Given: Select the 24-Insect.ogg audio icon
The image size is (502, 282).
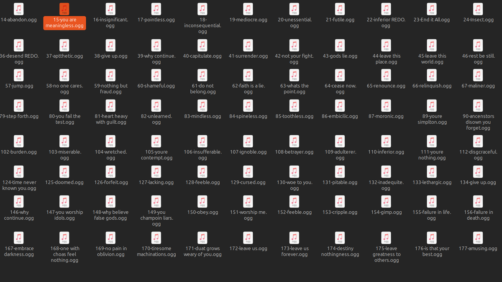Looking at the screenshot, I should tap(478, 9).
